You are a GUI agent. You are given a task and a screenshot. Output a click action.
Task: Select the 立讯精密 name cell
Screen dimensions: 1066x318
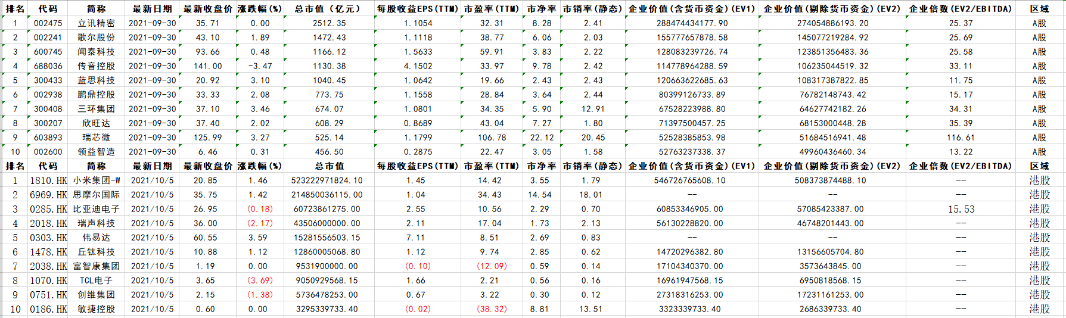[96, 23]
